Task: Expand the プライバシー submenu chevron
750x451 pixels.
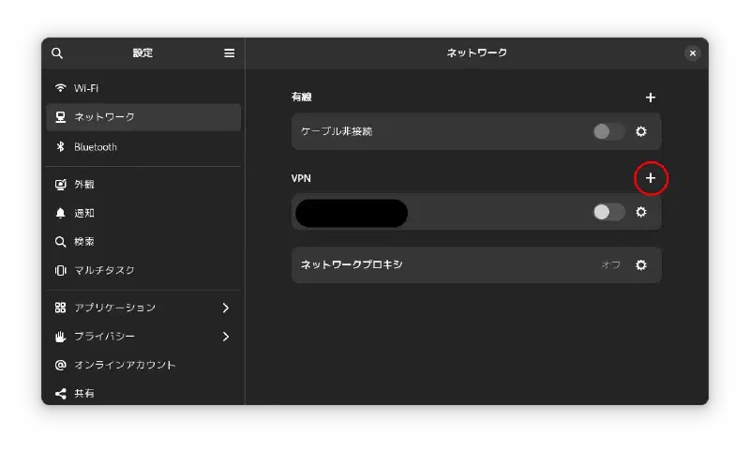Action: [226, 337]
